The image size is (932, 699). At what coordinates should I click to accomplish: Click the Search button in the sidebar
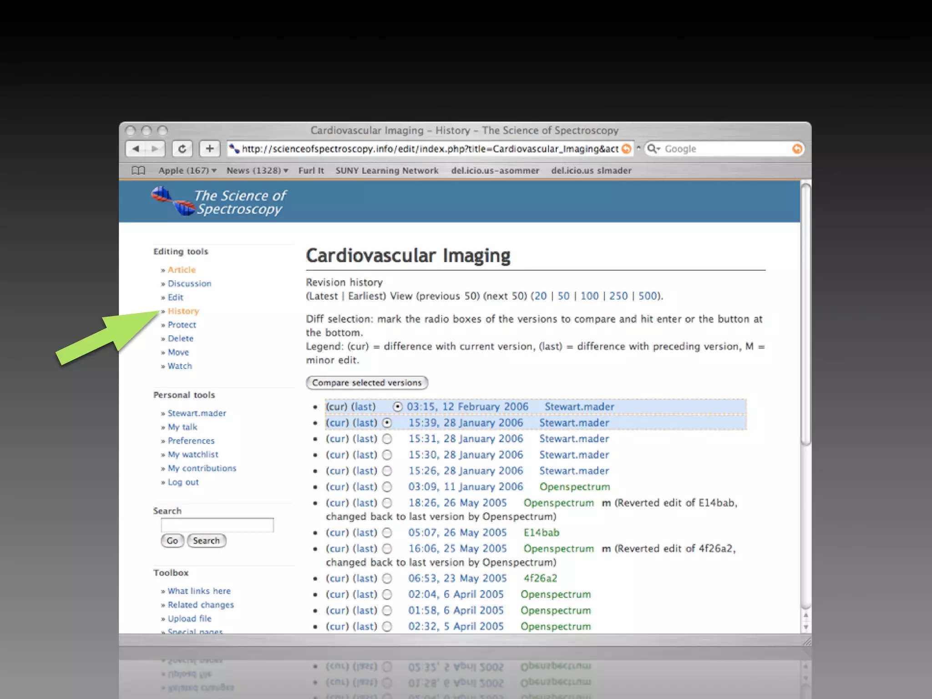[x=206, y=541]
